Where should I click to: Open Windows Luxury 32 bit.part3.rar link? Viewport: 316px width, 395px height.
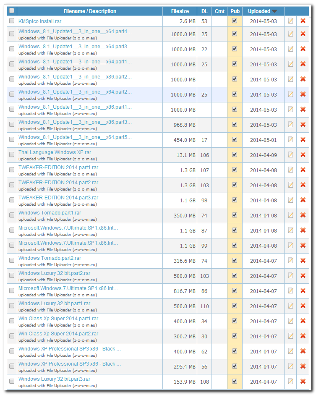click(54, 379)
